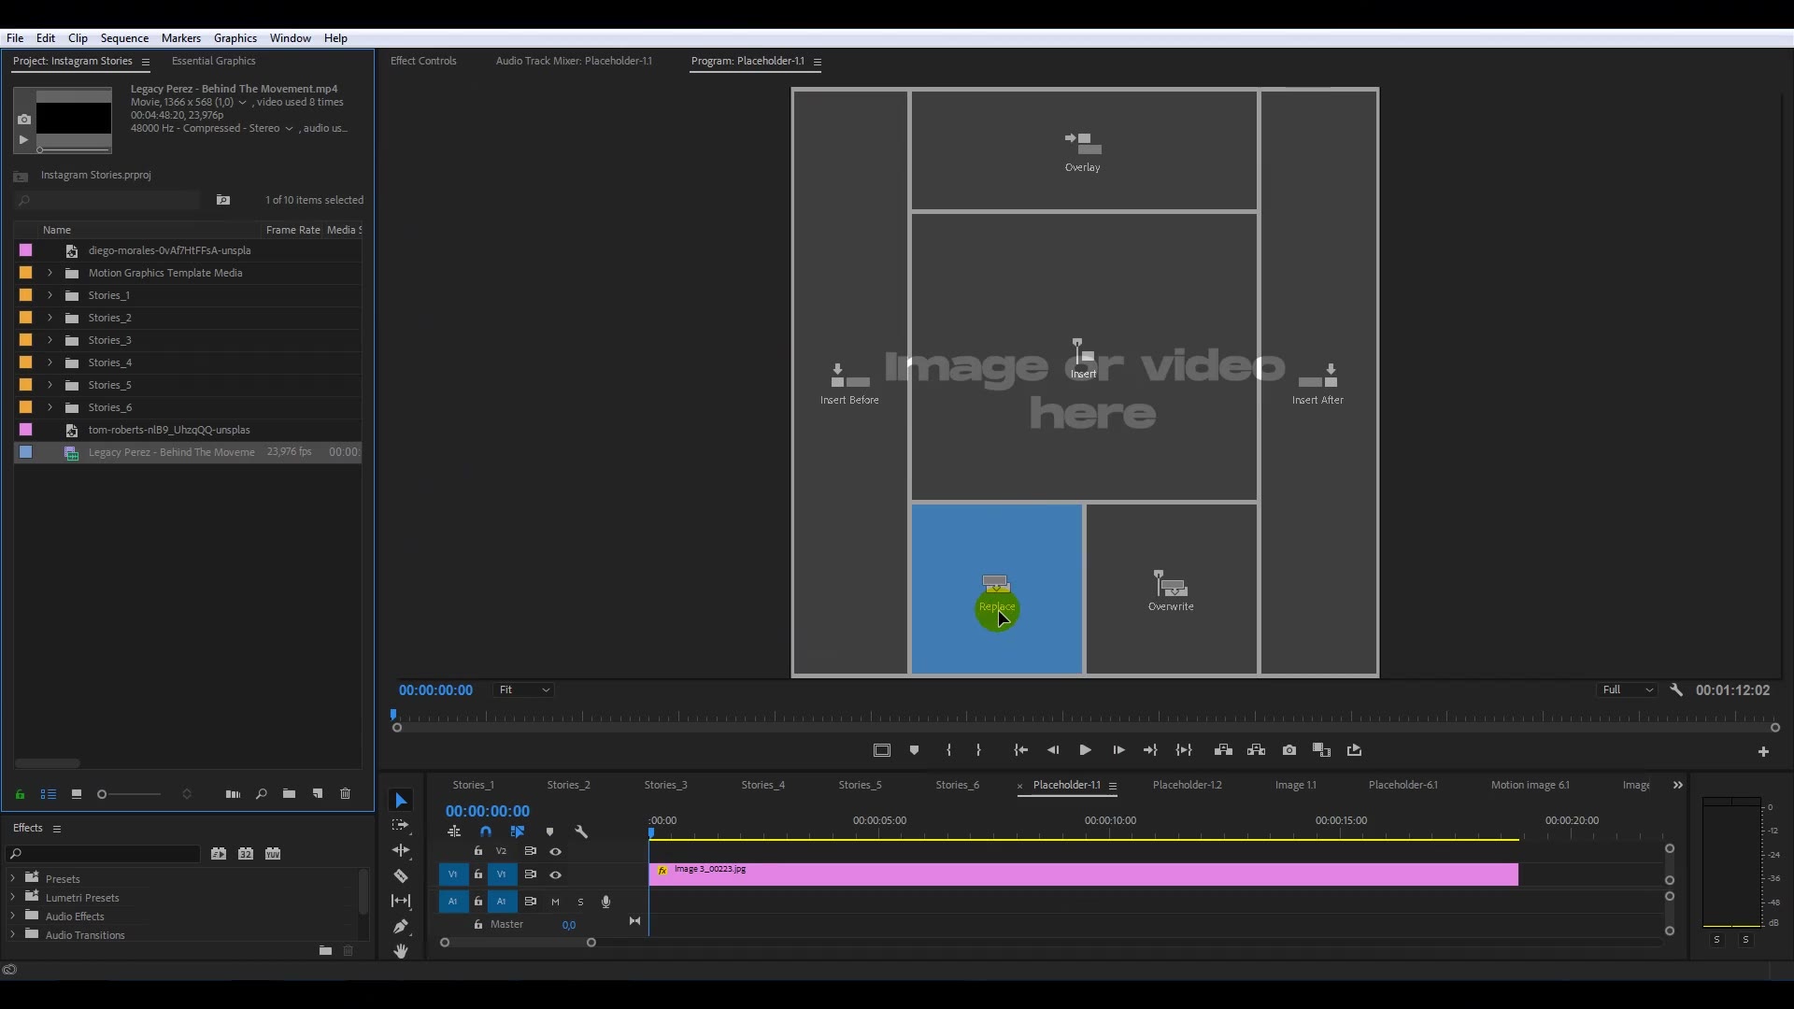1794x1009 pixels.
Task: Click the Snap to Timeline icon
Action: pos(486,831)
